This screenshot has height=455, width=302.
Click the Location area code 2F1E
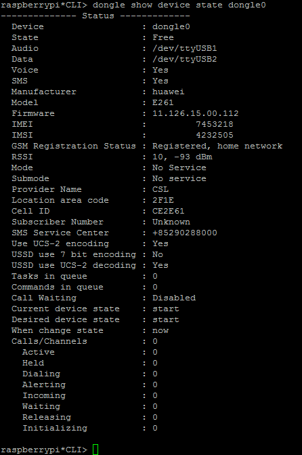click(163, 200)
